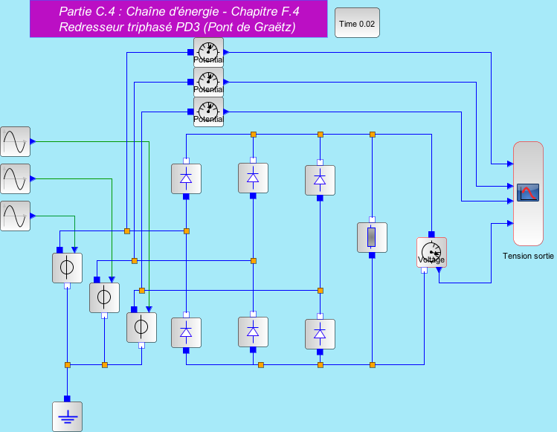Select the bottom-middle diode block
Viewport: 557px width, 432px height.
point(253,332)
